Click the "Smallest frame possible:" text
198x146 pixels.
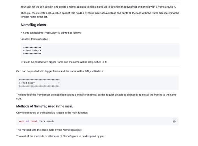click(x=35, y=39)
